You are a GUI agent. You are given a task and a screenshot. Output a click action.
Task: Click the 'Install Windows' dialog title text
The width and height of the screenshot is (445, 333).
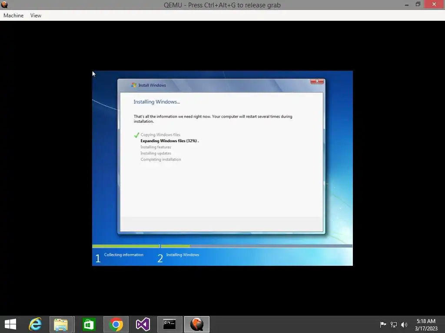152,85
